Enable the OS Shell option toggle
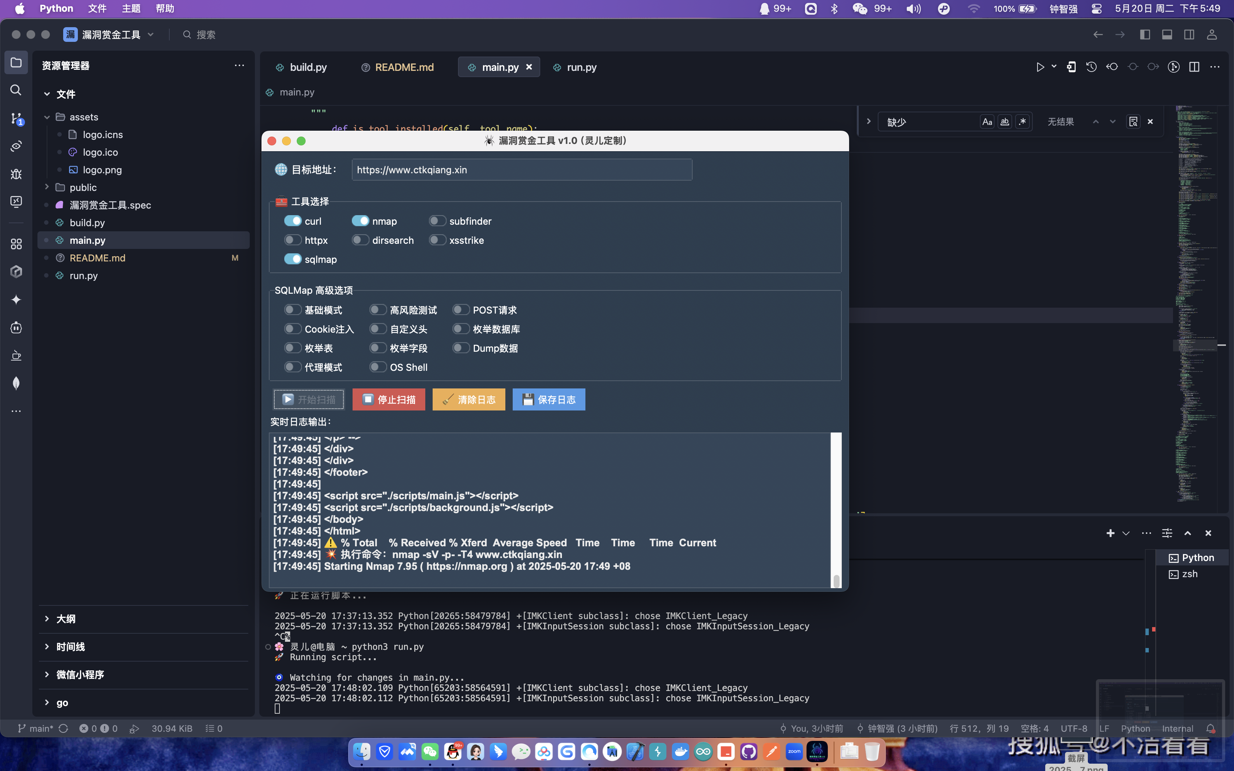1234x771 pixels. (x=378, y=367)
